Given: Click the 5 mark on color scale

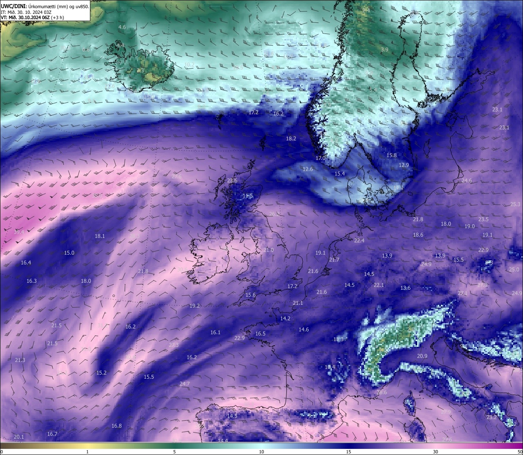Looking at the screenshot, I should (174, 452).
